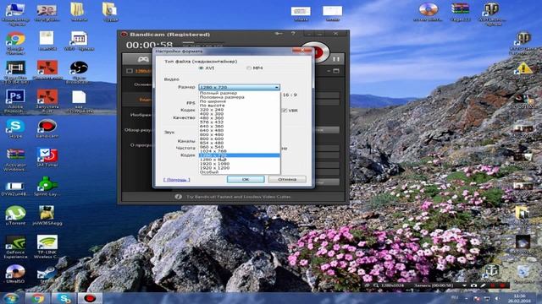542x304 pixels.
Task: Open the TP-LINK Wireless desktop shortcut
Action: 47,247
